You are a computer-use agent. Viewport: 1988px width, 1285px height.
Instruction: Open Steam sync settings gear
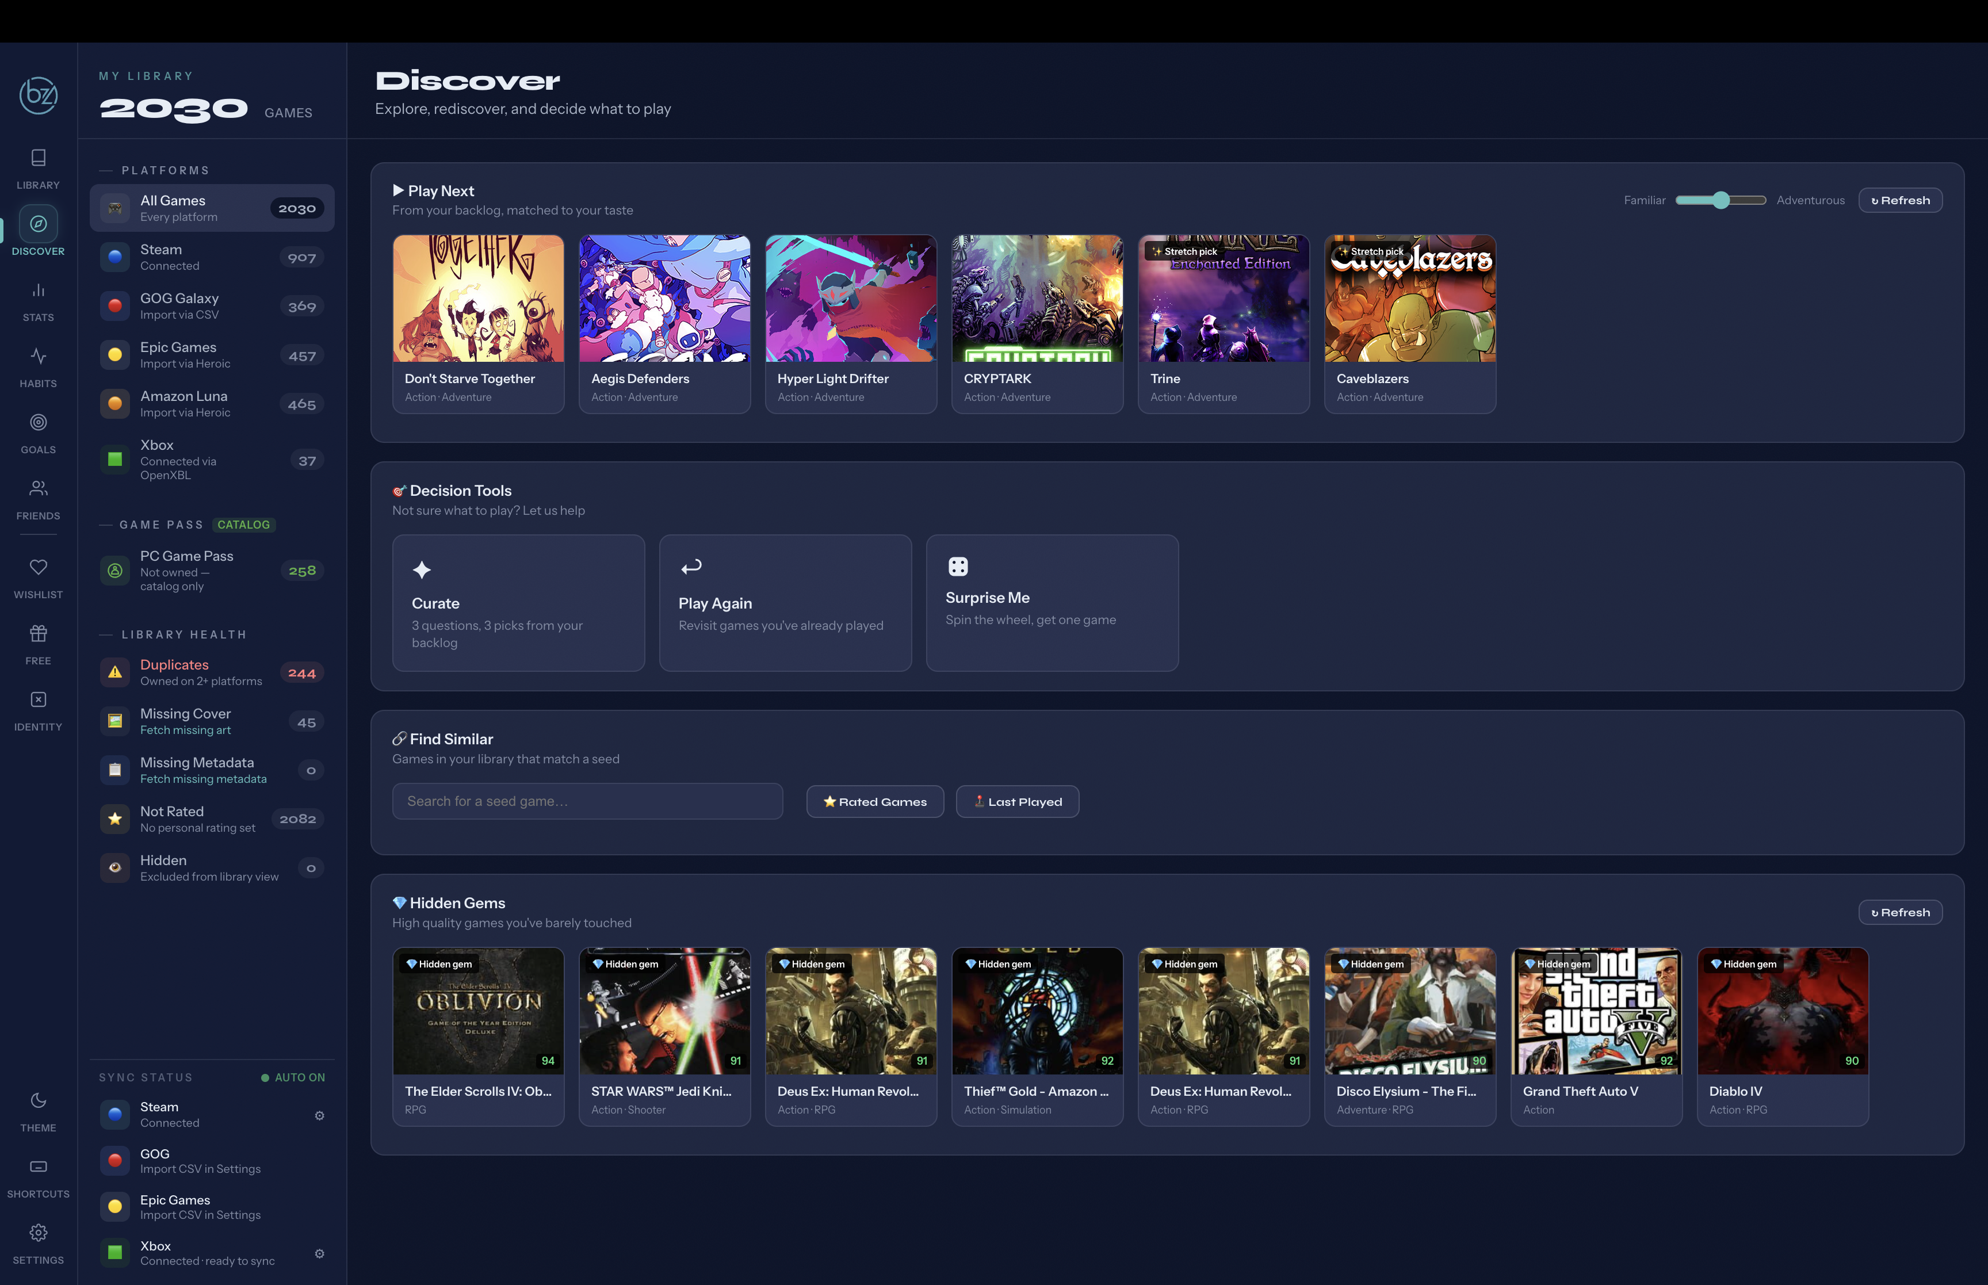(319, 1116)
